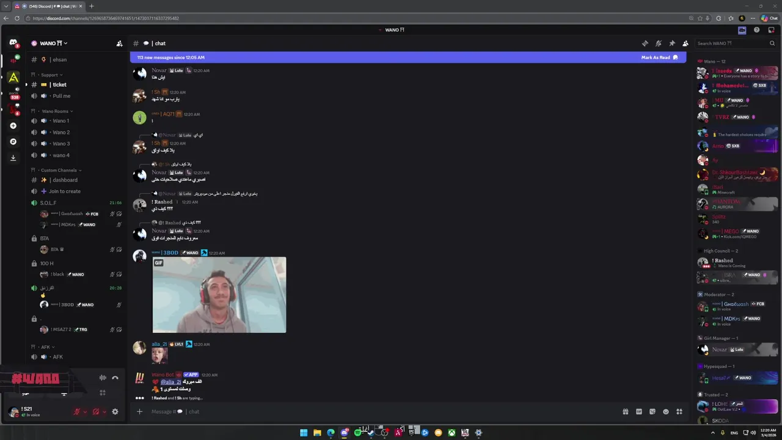782x440 pixels.
Task: Open the Windows Start button
Action: point(304,433)
